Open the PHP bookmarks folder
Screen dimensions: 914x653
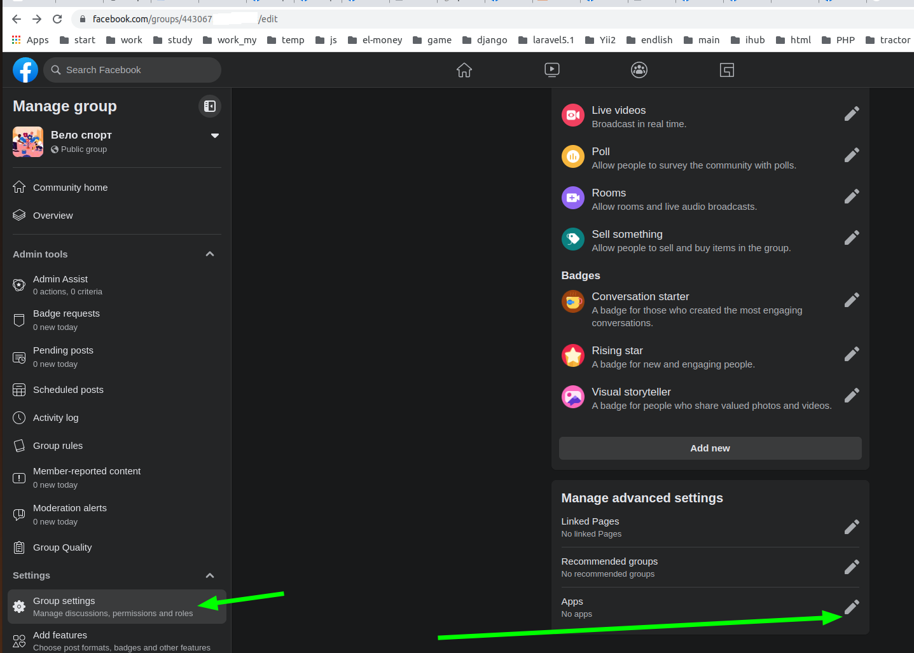pos(838,40)
